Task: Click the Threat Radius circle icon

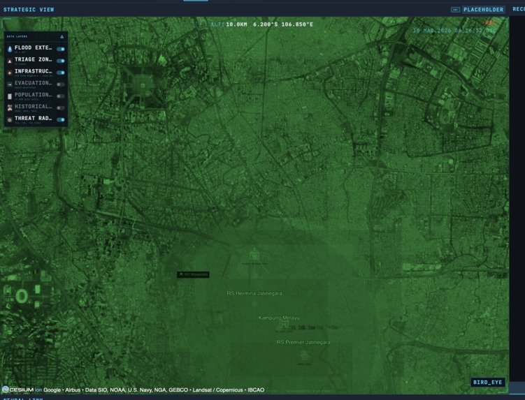Action: 10,120
